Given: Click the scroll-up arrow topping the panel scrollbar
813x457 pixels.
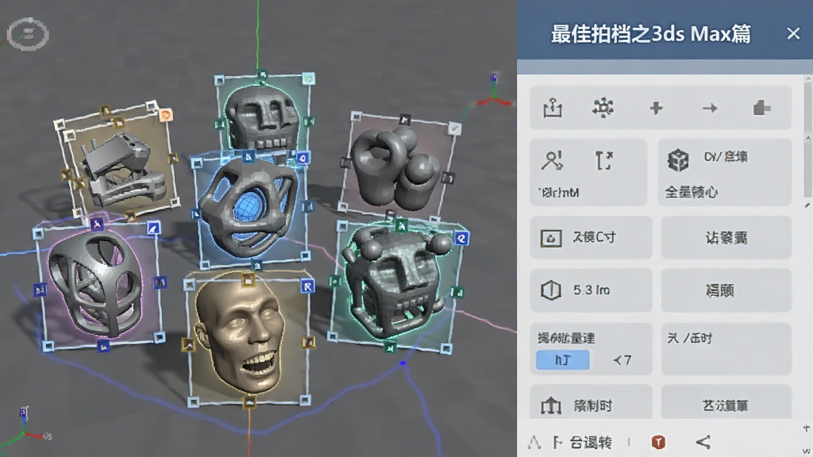Looking at the screenshot, I should [x=807, y=79].
